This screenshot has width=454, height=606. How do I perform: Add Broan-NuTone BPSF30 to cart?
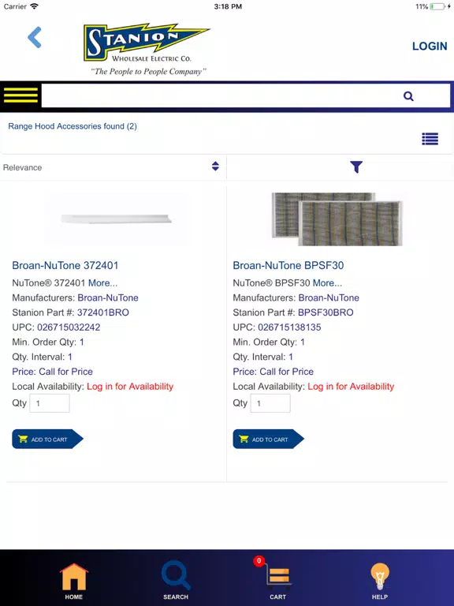coord(268,439)
